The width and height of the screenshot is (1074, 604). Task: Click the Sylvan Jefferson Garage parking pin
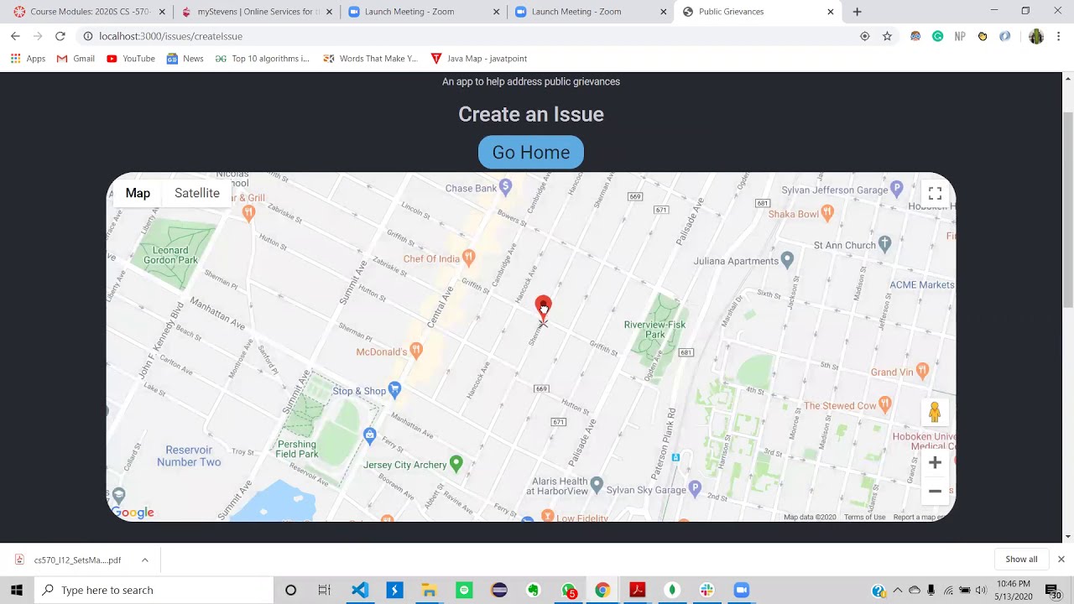pos(896,189)
